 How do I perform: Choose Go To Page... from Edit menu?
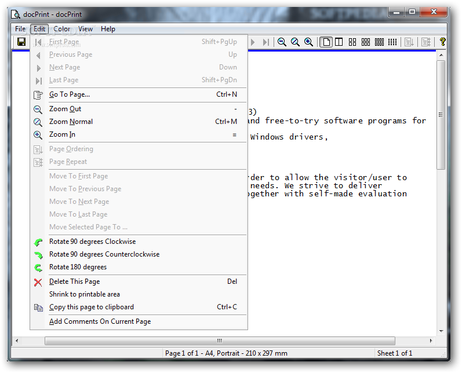tap(139, 94)
